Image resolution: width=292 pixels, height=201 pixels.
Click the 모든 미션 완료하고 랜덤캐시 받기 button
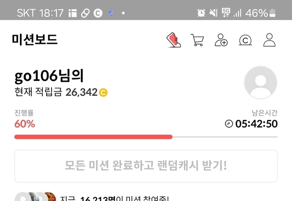[x=146, y=166]
